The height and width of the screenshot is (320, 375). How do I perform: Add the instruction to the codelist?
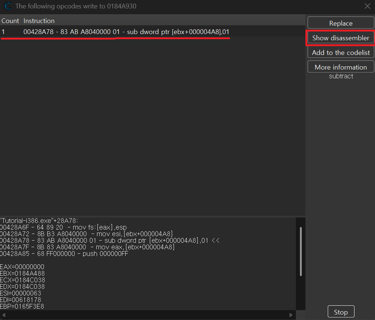pos(341,53)
